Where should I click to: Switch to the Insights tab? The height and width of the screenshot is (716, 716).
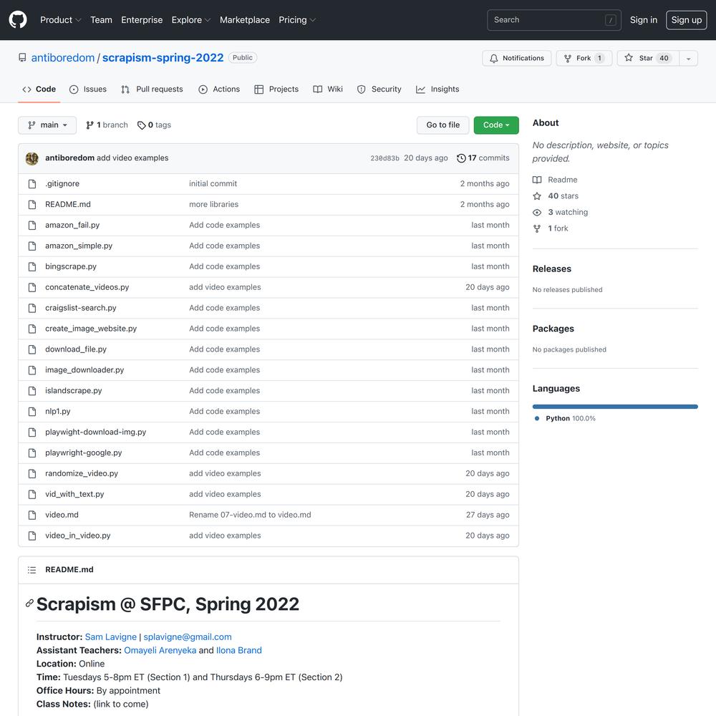pos(437,89)
